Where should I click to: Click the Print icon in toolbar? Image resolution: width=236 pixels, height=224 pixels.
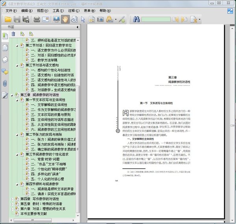(36, 19)
